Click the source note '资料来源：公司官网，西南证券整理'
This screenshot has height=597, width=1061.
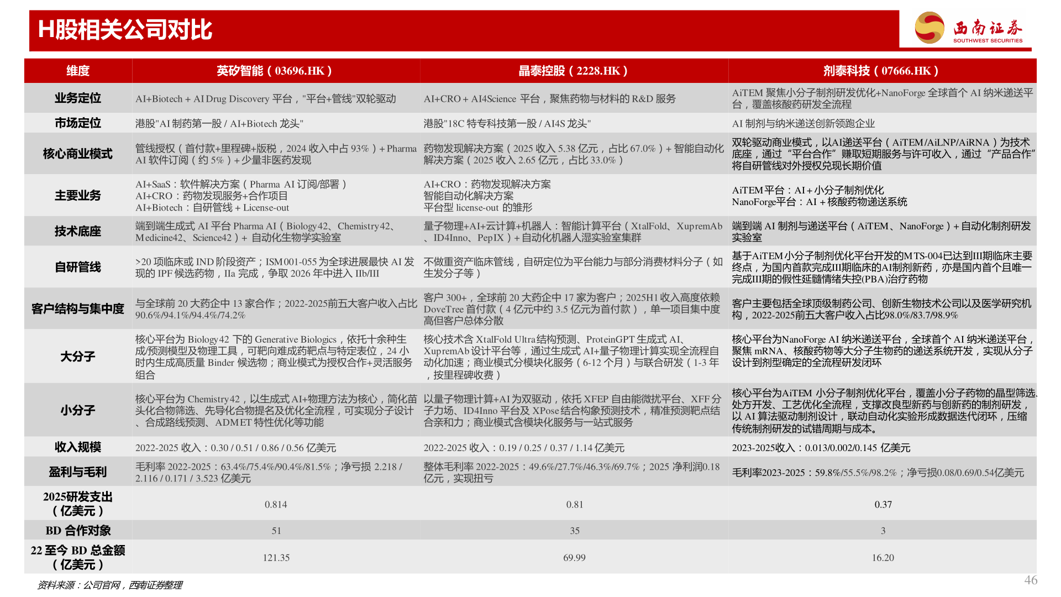[x=109, y=585]
